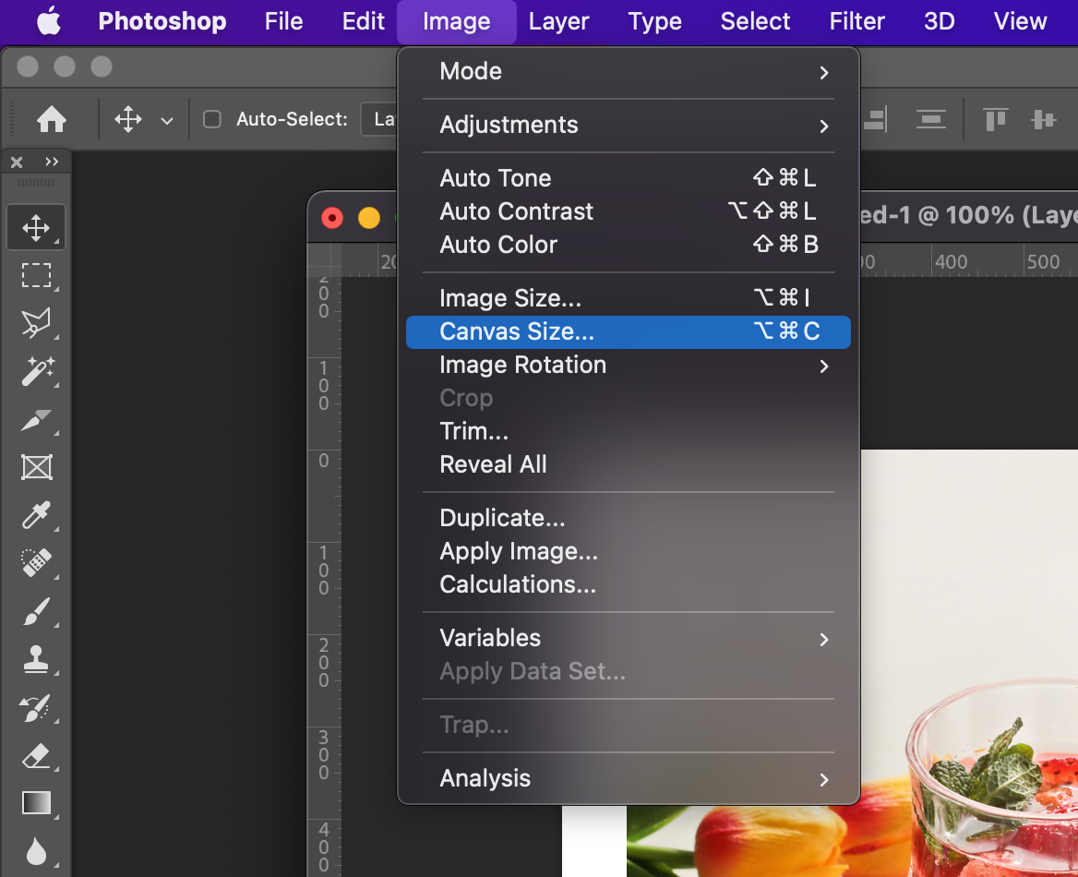Image resolution: width=1078 pixels, height=877 pixels.
Task: Expand the Variables submenu
Action: tap(629, 638)
